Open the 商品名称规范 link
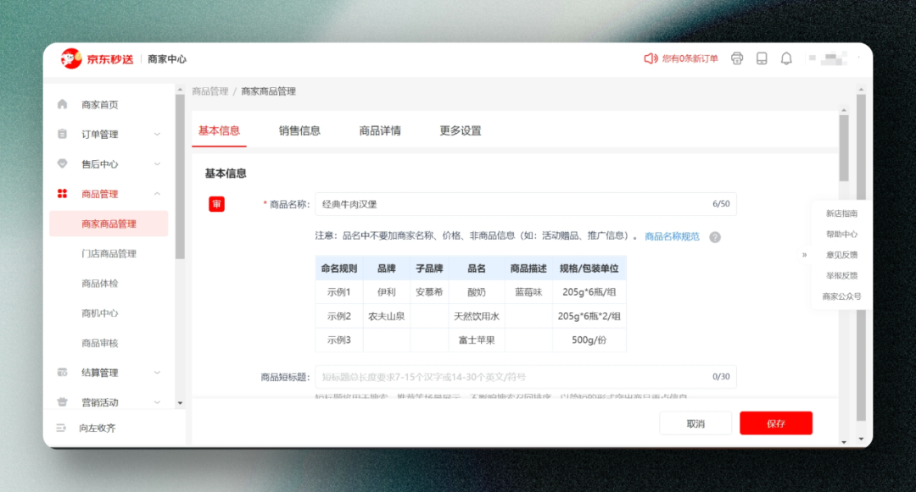The image size is (916, 492). tap(672, 237)
